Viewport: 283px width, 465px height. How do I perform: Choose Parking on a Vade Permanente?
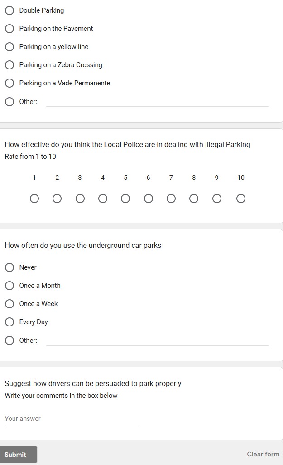click(10, 83)
